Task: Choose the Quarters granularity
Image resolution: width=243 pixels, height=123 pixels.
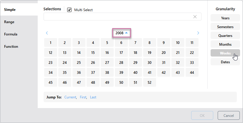Action: click(x=225, y=36)
